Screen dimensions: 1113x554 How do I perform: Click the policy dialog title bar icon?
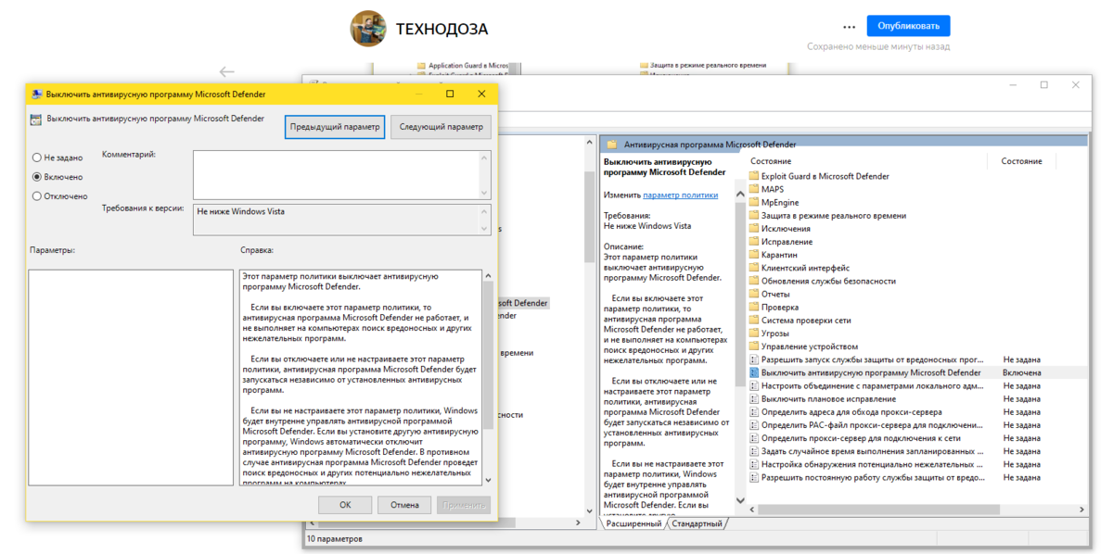[37, 94]
